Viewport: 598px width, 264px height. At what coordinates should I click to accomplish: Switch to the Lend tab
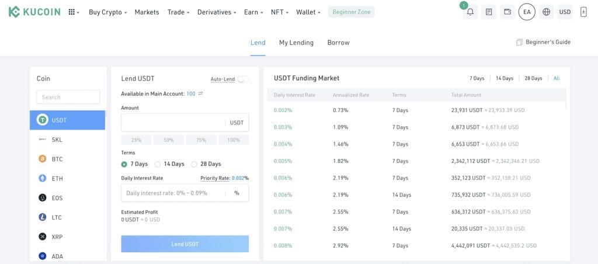258,43
